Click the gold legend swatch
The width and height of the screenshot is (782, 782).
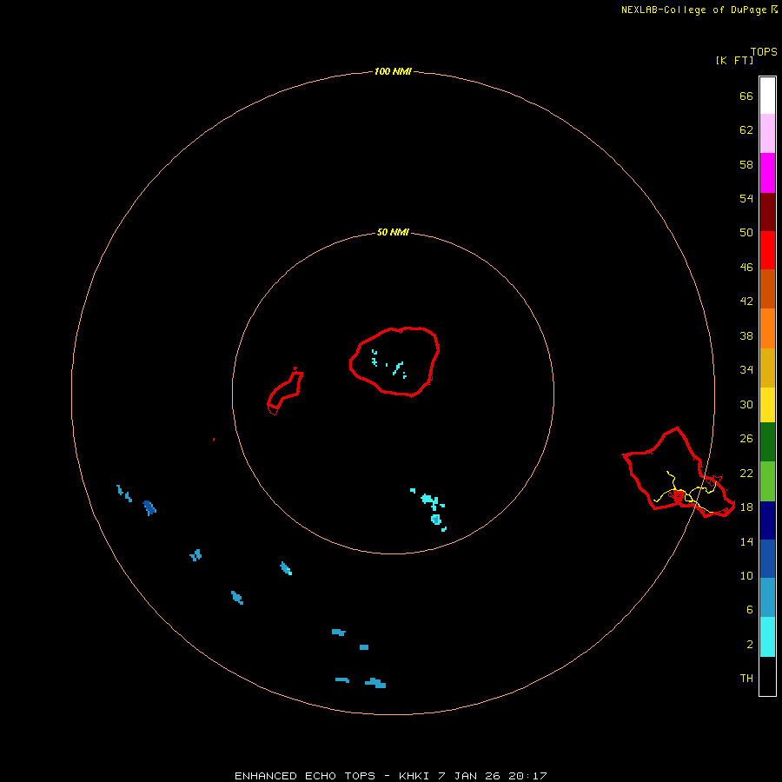(767, 368)
